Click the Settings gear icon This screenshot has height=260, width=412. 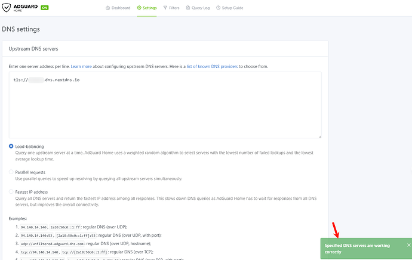pos(139,8)
